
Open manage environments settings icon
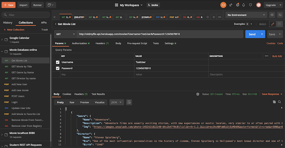coord(280,15)
